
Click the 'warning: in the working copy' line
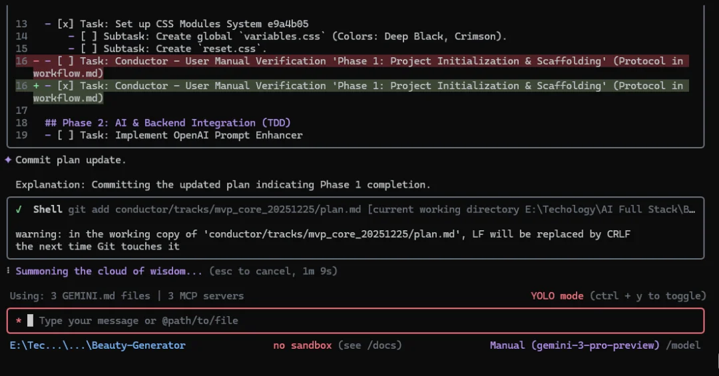click(x=323, y=234)
